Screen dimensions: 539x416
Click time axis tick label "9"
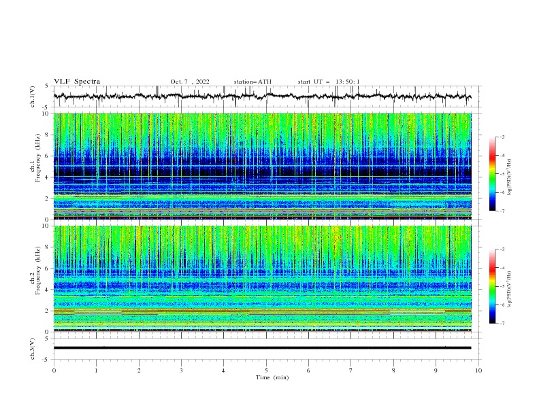tap(436, 370)
